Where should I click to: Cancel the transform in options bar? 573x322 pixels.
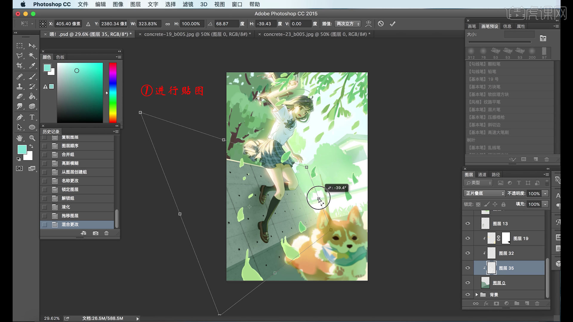point(381,24)
